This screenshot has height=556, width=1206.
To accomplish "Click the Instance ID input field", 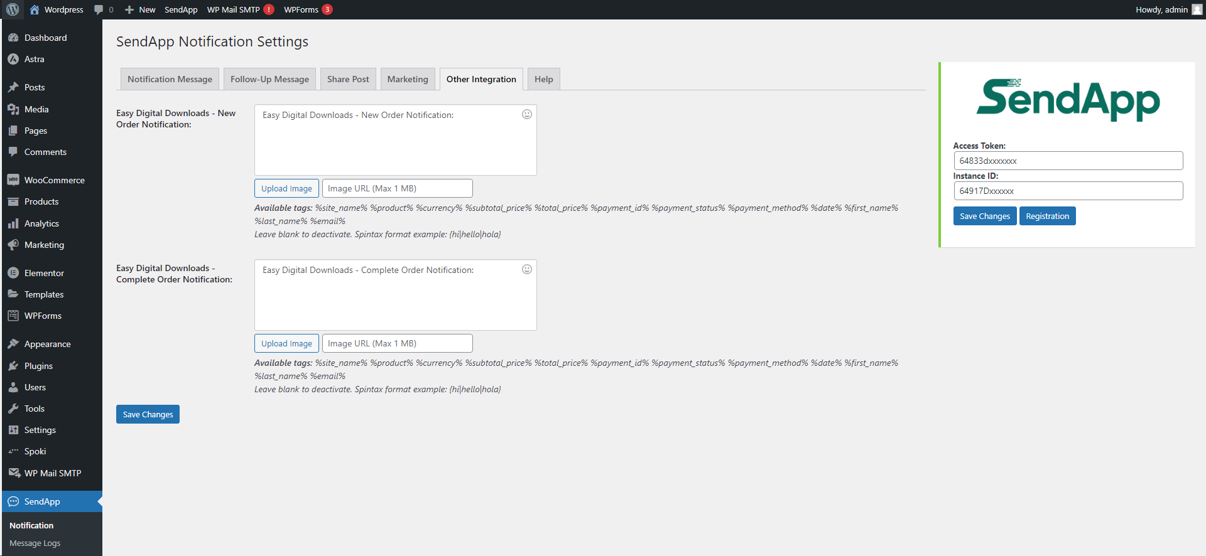I will (1068, 191).
